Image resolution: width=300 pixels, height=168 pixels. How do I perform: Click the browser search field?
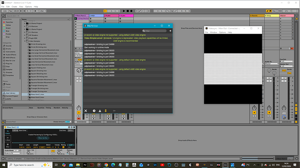tap(38, 16)
